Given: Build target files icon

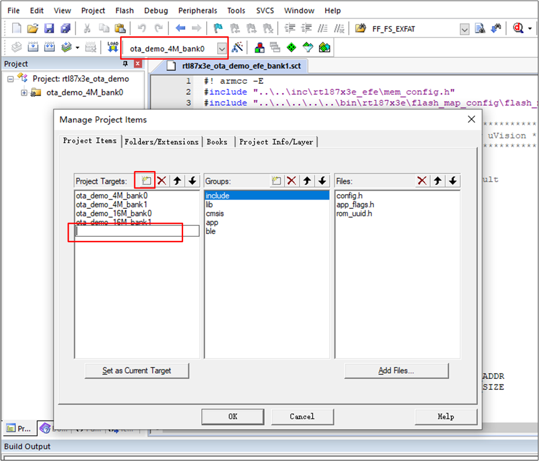Looking at the screenshot, I should pos(33,47).
